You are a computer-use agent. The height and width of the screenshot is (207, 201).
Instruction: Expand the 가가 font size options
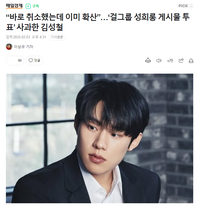170,61
